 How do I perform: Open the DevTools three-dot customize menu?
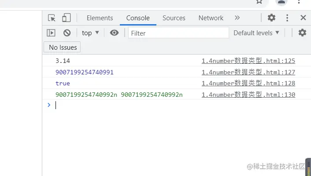click(287, 18)
